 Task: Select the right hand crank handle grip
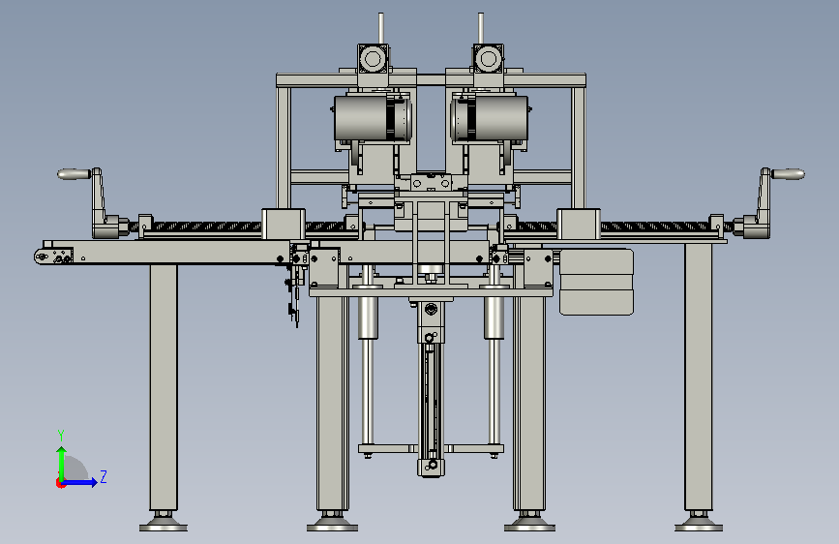[788, 174]
